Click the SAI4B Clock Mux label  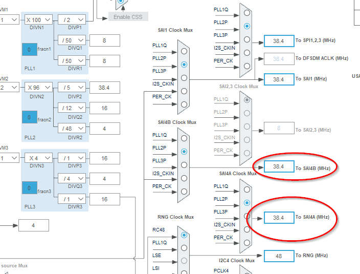point(177,122)
